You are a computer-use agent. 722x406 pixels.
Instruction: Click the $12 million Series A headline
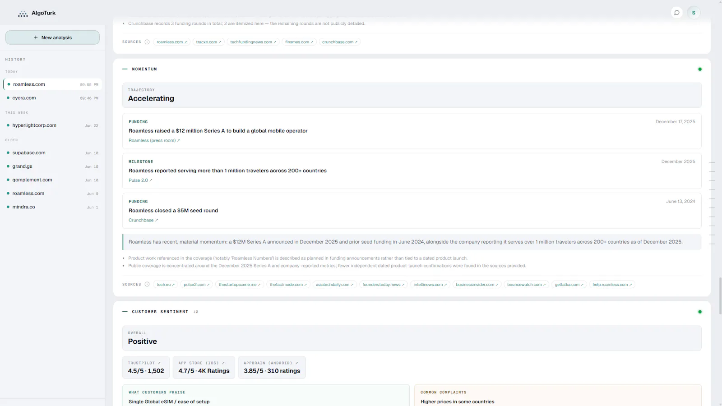[x=218, y=131]
